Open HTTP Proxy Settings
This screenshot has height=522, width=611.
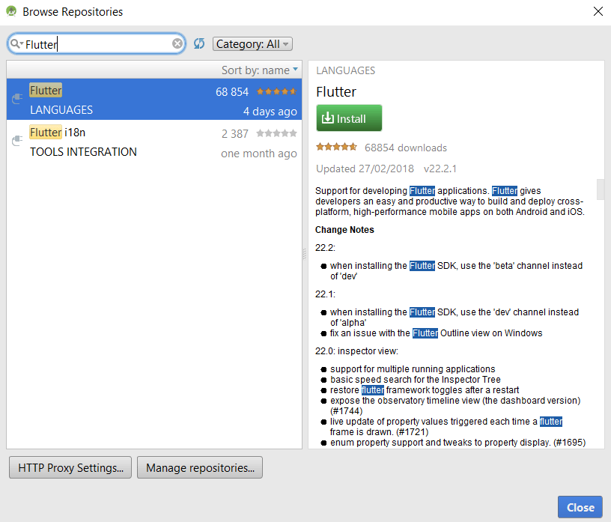(x=70, y=468)
